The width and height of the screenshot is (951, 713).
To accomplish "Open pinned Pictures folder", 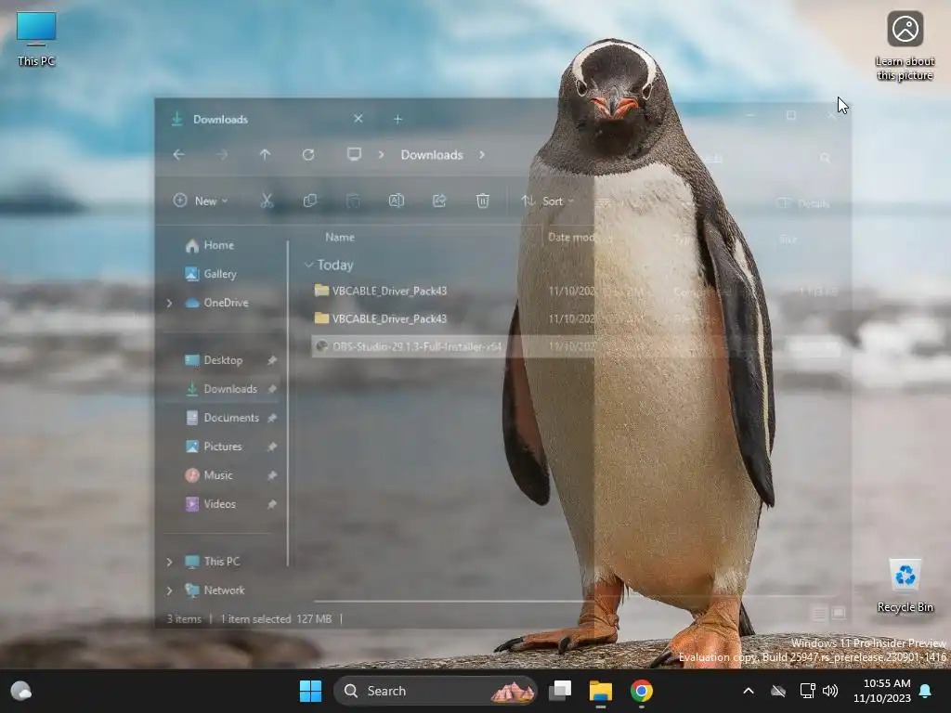I will pos(213,447).
